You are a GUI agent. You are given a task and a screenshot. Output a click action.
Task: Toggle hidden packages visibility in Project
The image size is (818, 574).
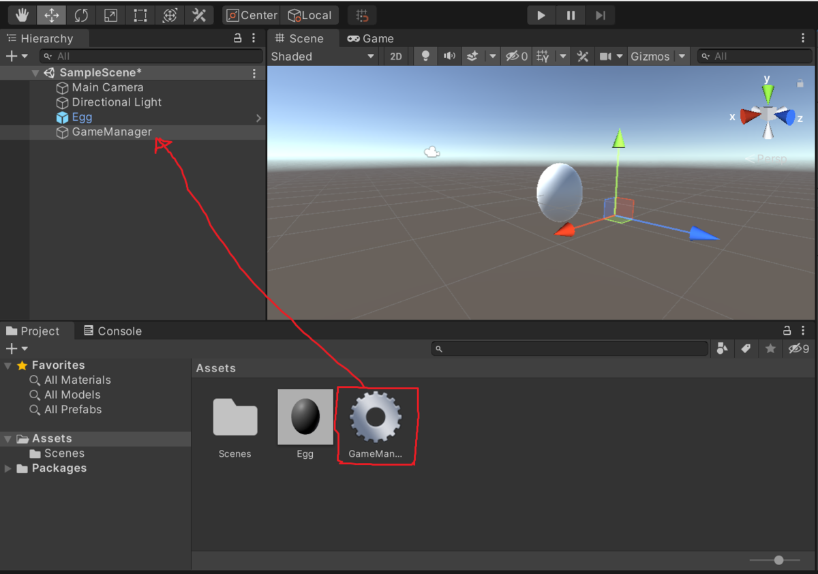click(798, 348)
